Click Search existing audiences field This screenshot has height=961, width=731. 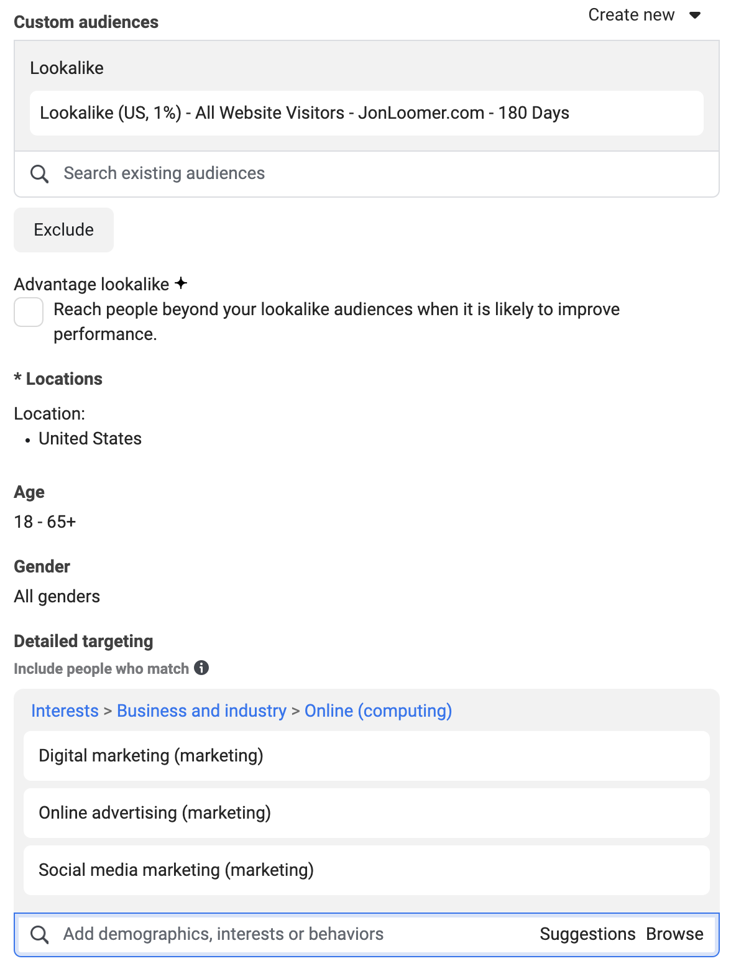367,174
